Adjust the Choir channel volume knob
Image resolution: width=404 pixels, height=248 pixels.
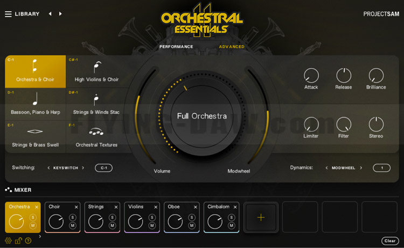point(56,222)
